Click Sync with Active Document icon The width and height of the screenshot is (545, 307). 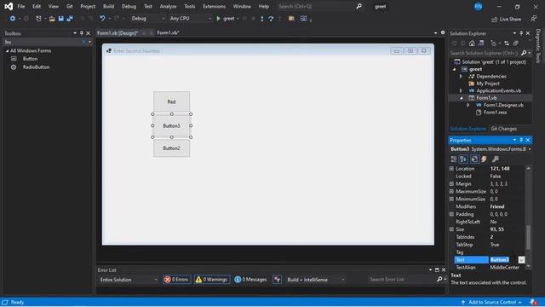tap(507, 43)
